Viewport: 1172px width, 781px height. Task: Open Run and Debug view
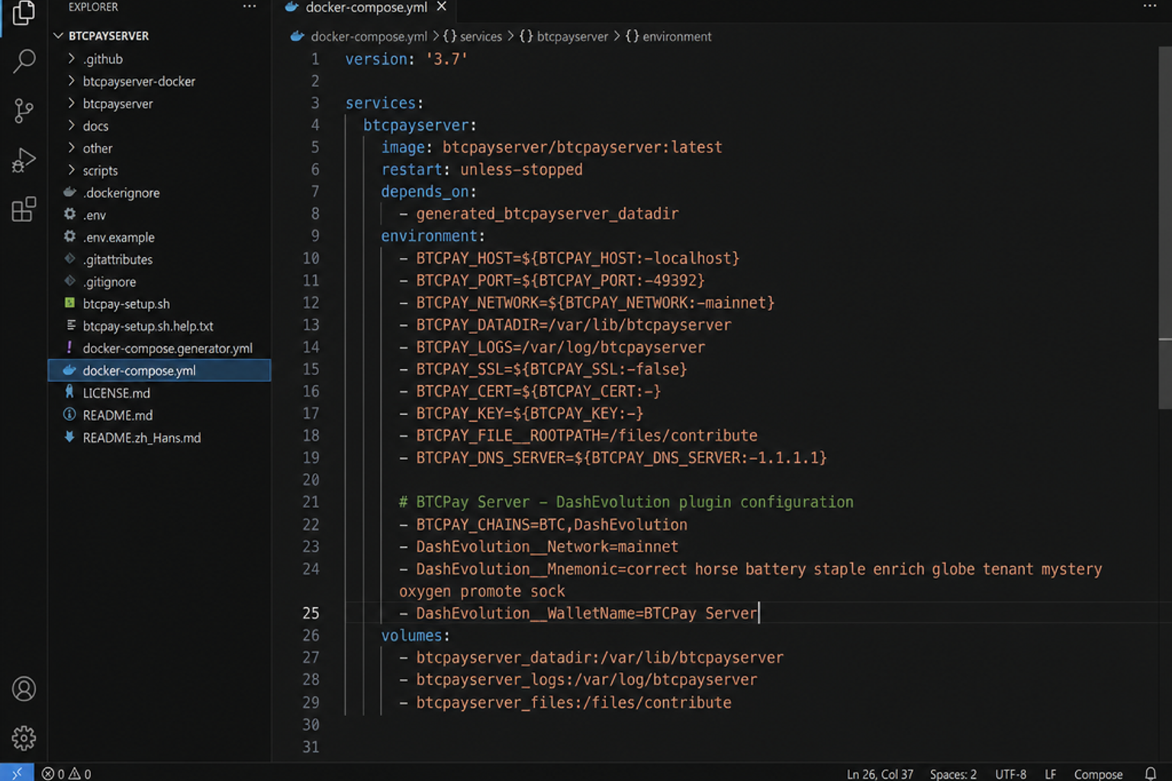[24, 160]
